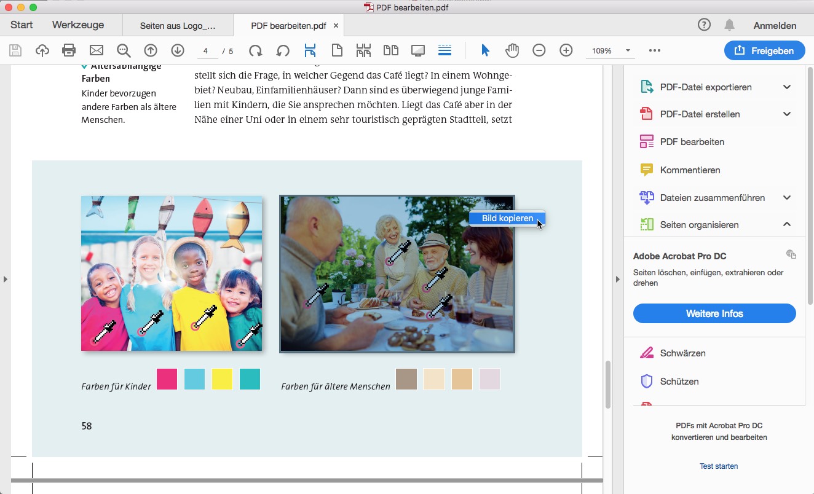Activate the arrow selection tool
The height and width of the screenshot is (494, 814).
pos(485,51)
